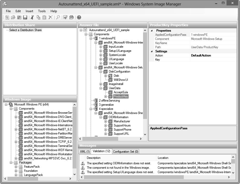Save the answer file with the floppy icon
Image resolution: width=240 pixels, height=184 pixels.
(25, 17)
